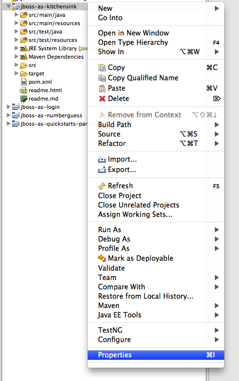
Task: Choose Close Project
Action: pyautogui.click(x=156, y=196)
